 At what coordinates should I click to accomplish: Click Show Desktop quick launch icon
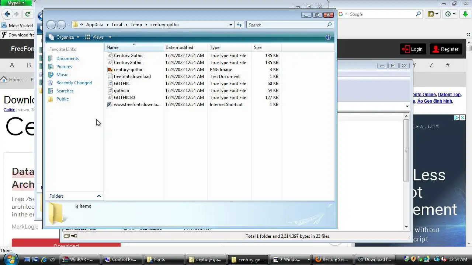[27, 259]
